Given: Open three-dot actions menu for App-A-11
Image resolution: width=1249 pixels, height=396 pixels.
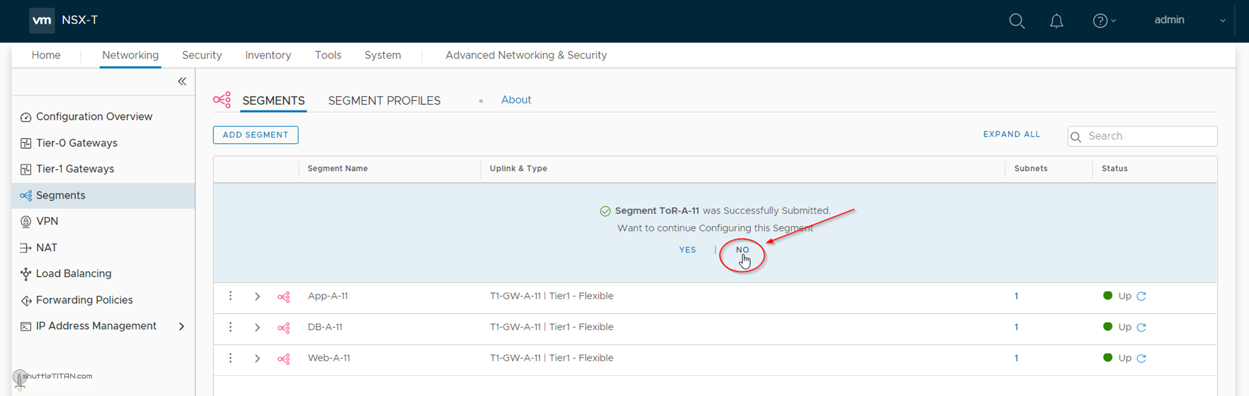Looking at the screenshot, I should tap(230, 296).
